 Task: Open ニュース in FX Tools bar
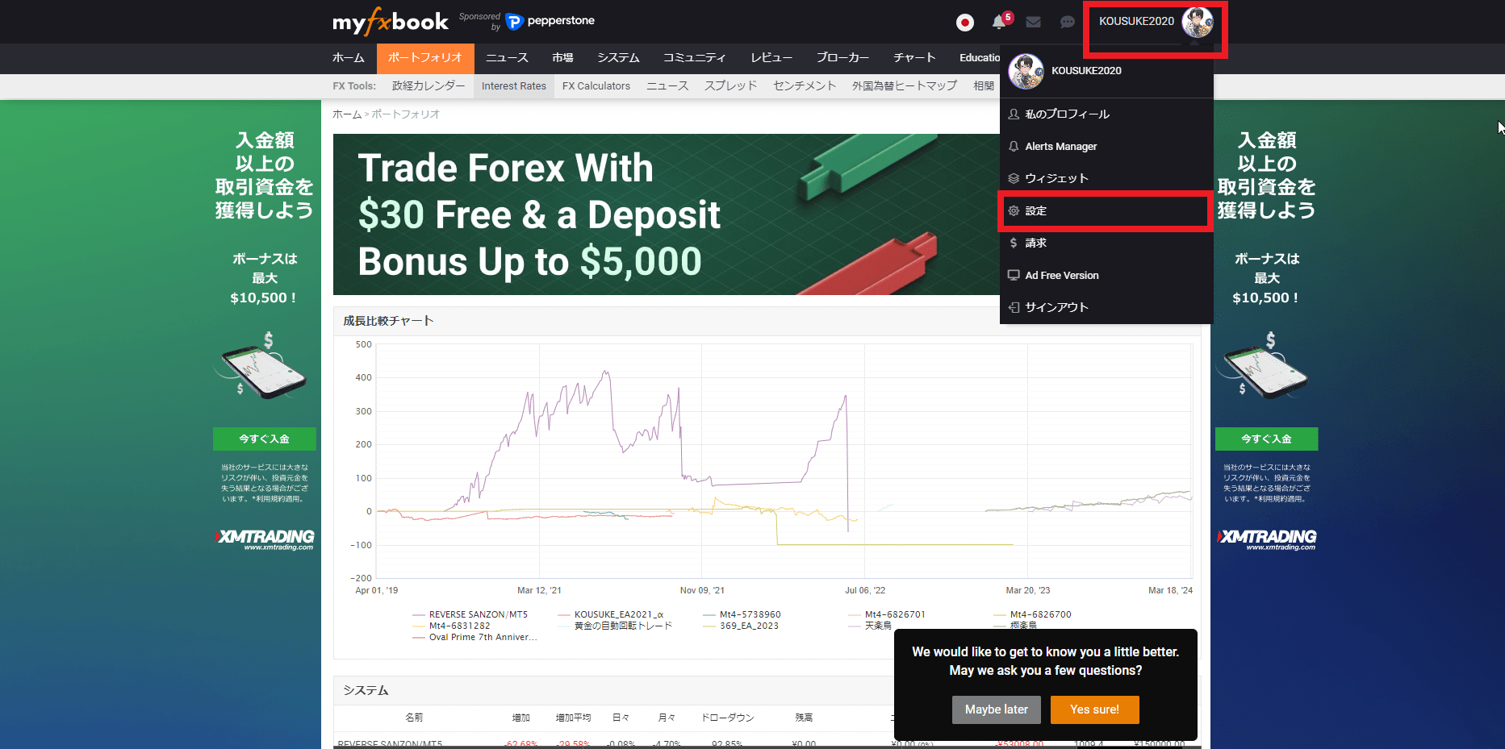(667, 86)
